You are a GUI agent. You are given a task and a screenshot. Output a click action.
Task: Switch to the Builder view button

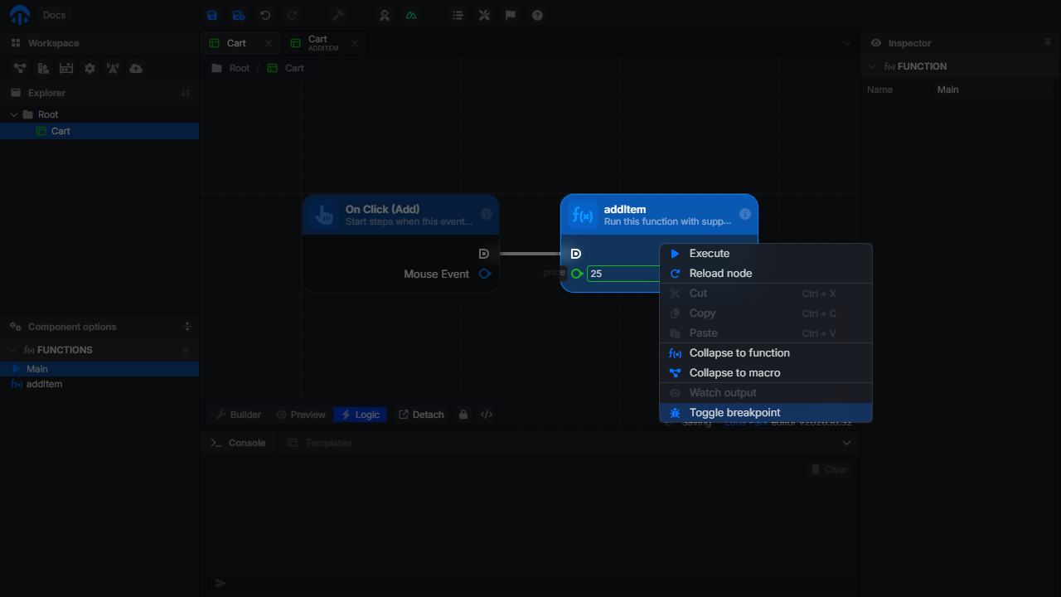238,415
